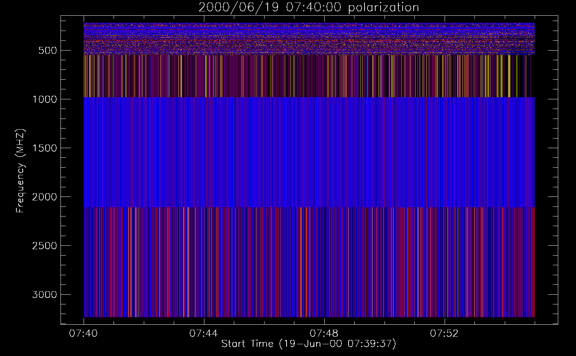576x356 pixels.
Task: Select the 3000 frequency tick label
Action: pyautogui.click(x=44, y=294)
